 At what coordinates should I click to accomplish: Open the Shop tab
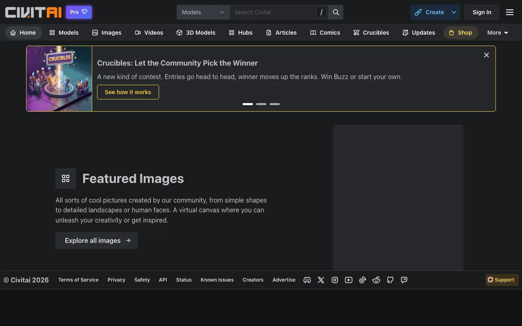461,33
